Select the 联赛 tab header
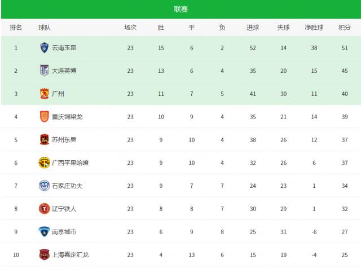 point(181,9)
